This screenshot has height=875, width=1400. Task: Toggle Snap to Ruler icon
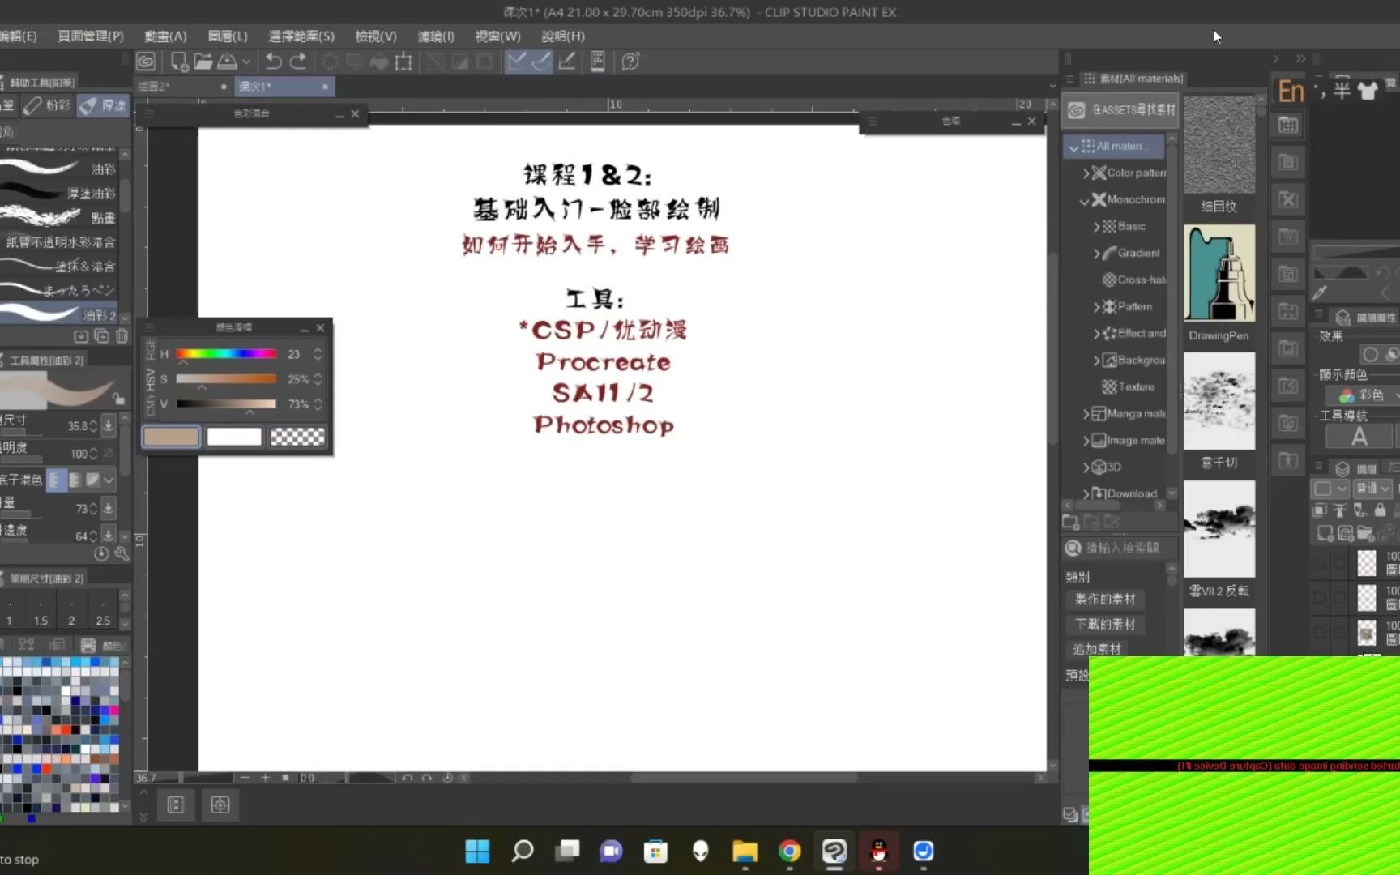click(516, 62)
